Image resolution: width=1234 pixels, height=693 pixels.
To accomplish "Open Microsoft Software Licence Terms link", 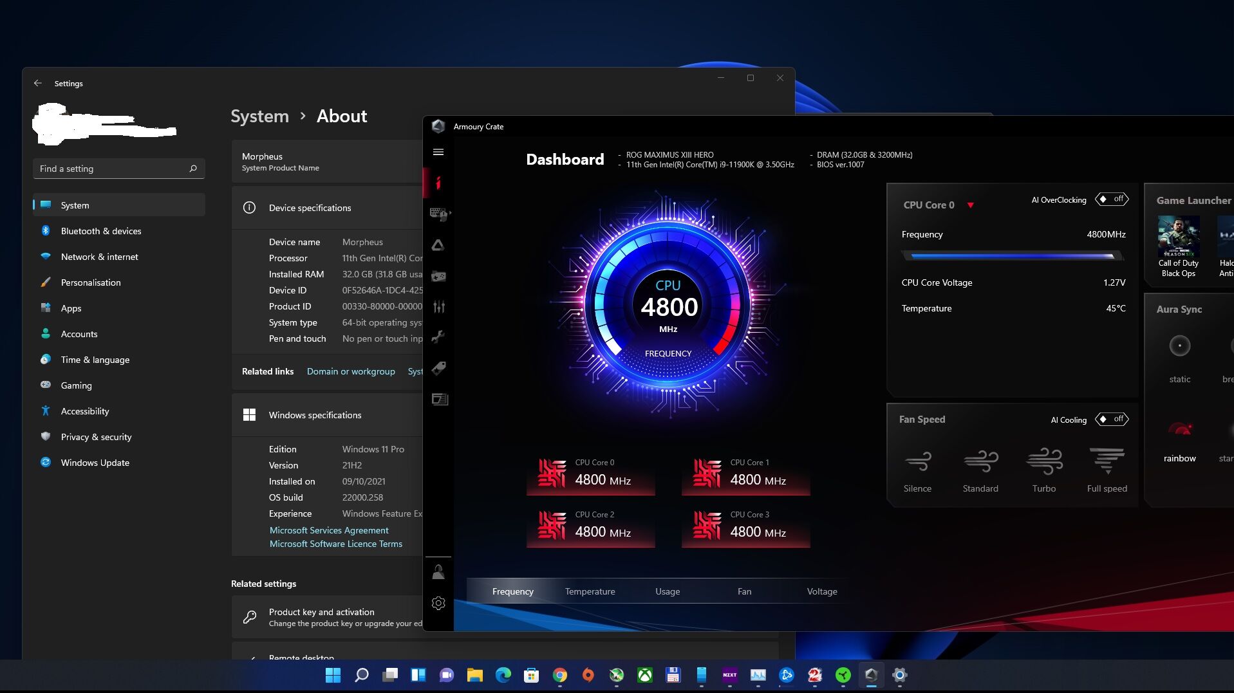I will point(335,544).
